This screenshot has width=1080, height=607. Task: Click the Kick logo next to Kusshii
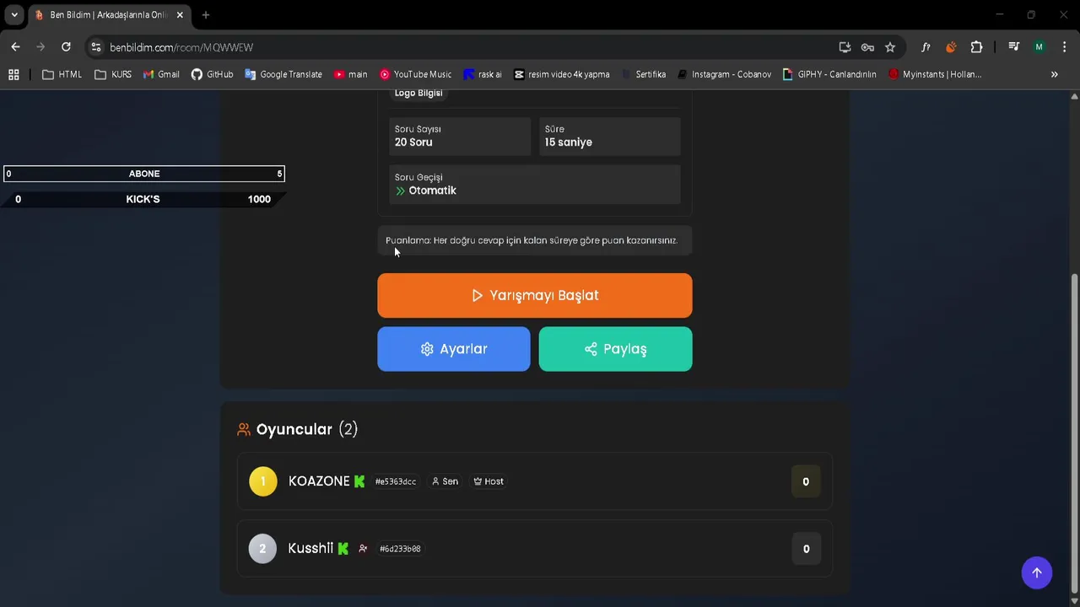tap(343, 549)
